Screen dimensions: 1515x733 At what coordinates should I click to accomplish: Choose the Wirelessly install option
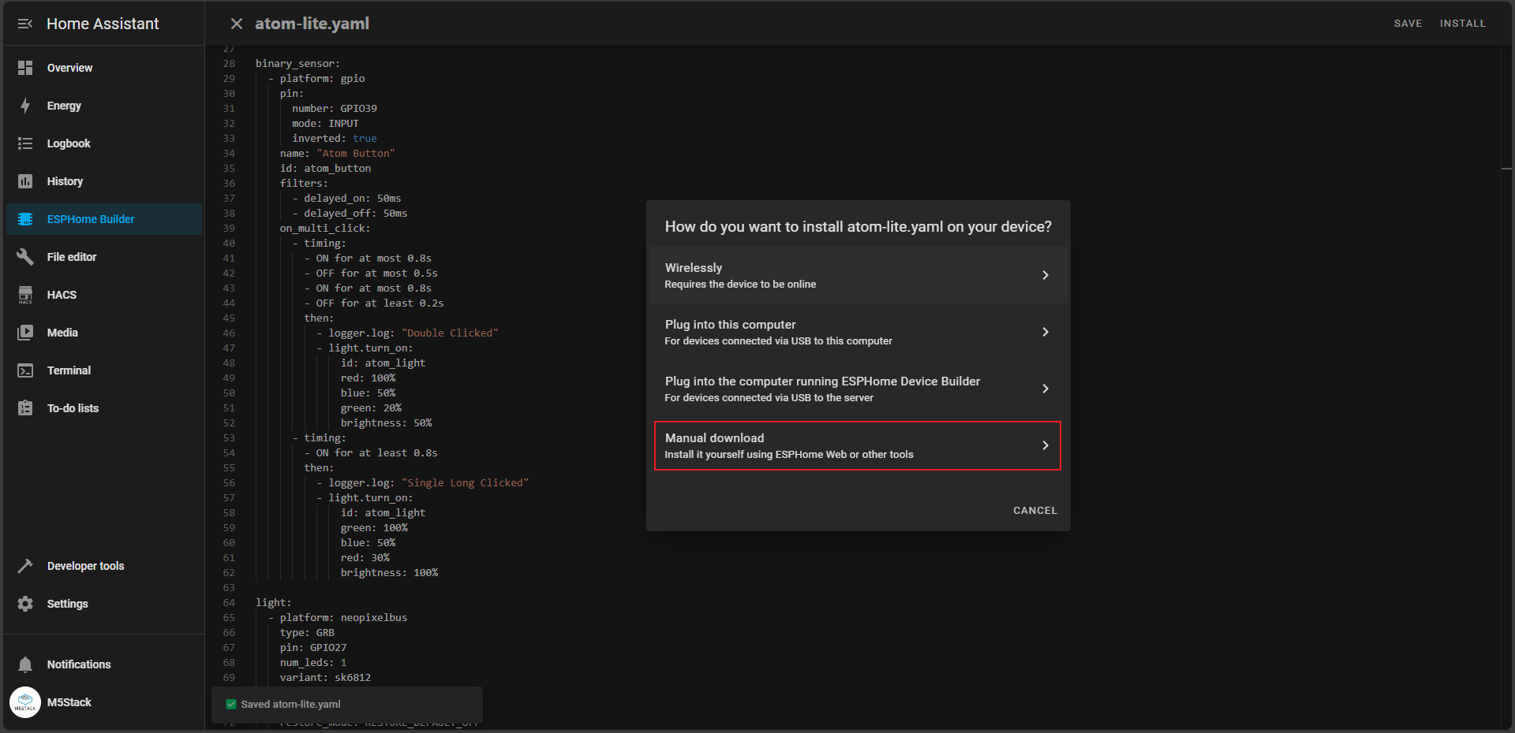858,275
